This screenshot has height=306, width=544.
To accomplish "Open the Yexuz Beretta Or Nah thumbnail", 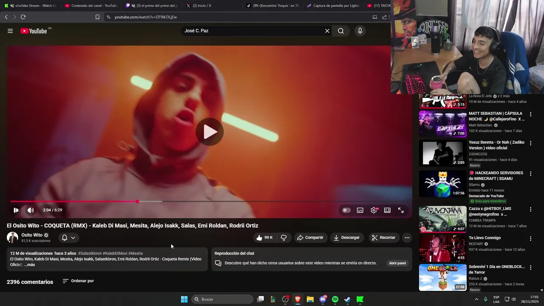I will (x=442, y=153).
